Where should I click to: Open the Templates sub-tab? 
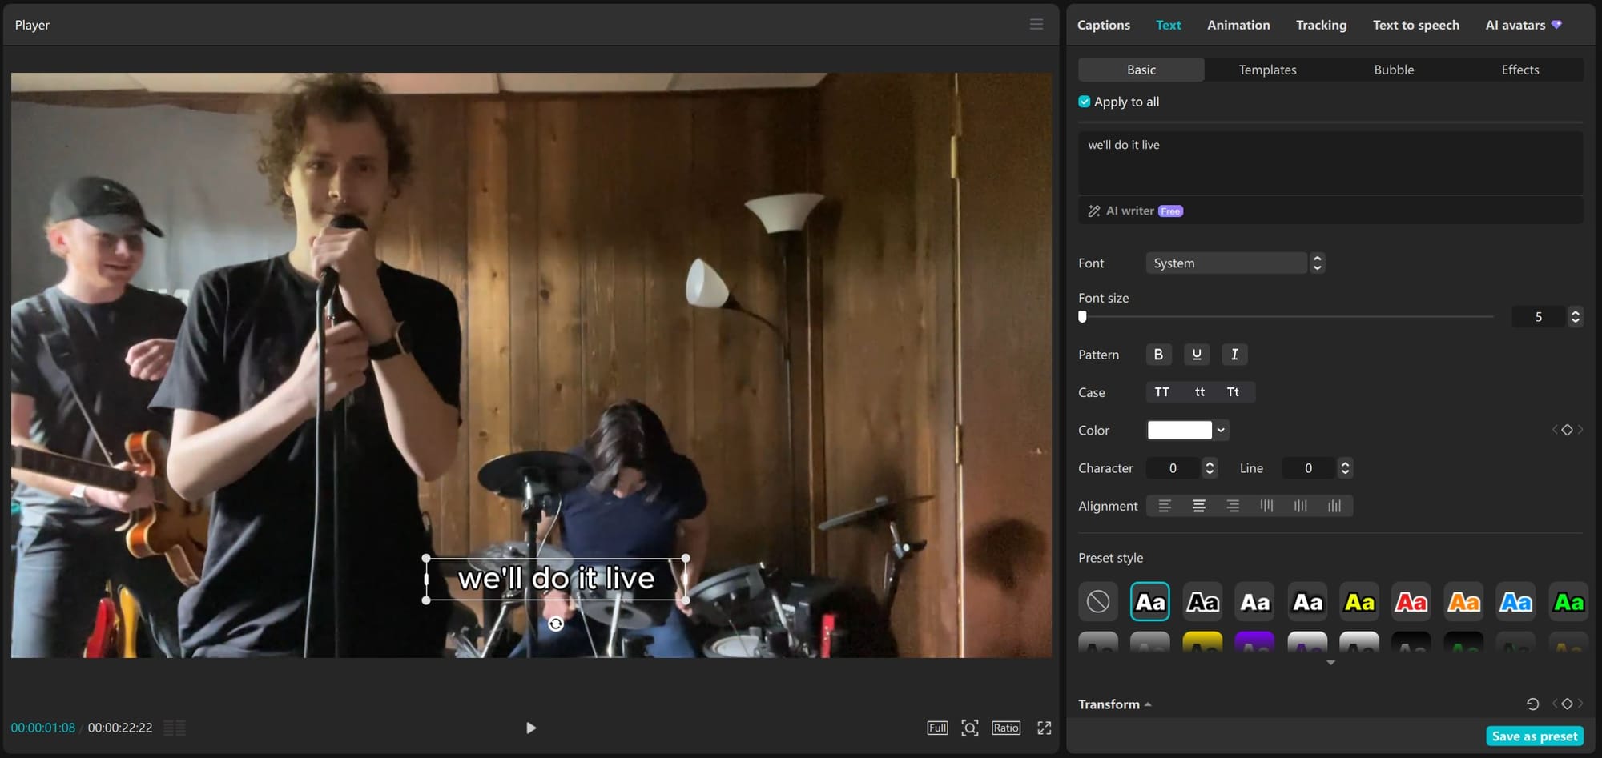click(1267, 70)
